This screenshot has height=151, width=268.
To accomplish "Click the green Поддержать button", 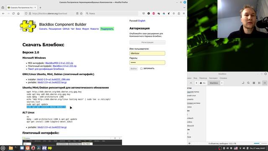I will pyautogui.click(x=107, y=29).
